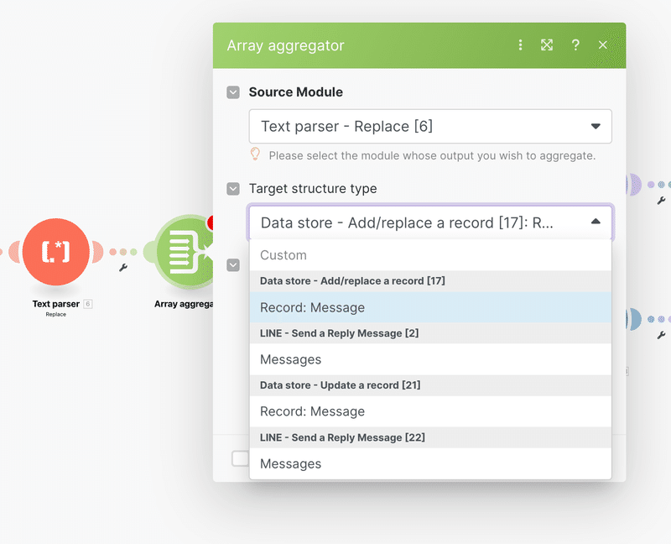Click the green Array aggregator module icon

184,252
